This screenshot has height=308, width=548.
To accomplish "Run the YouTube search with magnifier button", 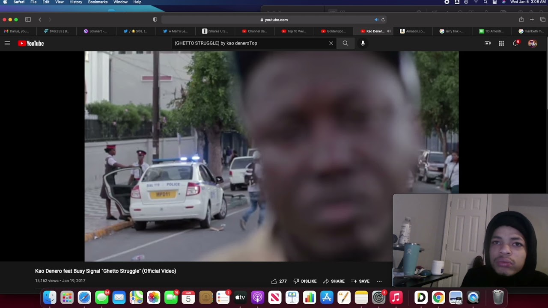I will 345,43.
